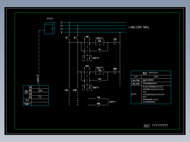This screenshot has width=190, height=142.
Task: Click the cyan 3D cabinet box symbol
Action: (x=49, y=28)
